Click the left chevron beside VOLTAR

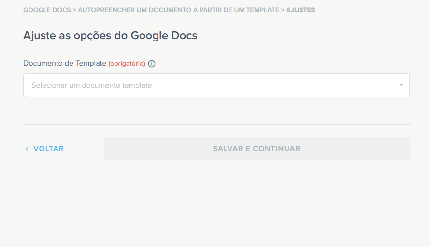pyautogui.click(x=27, y=149)
